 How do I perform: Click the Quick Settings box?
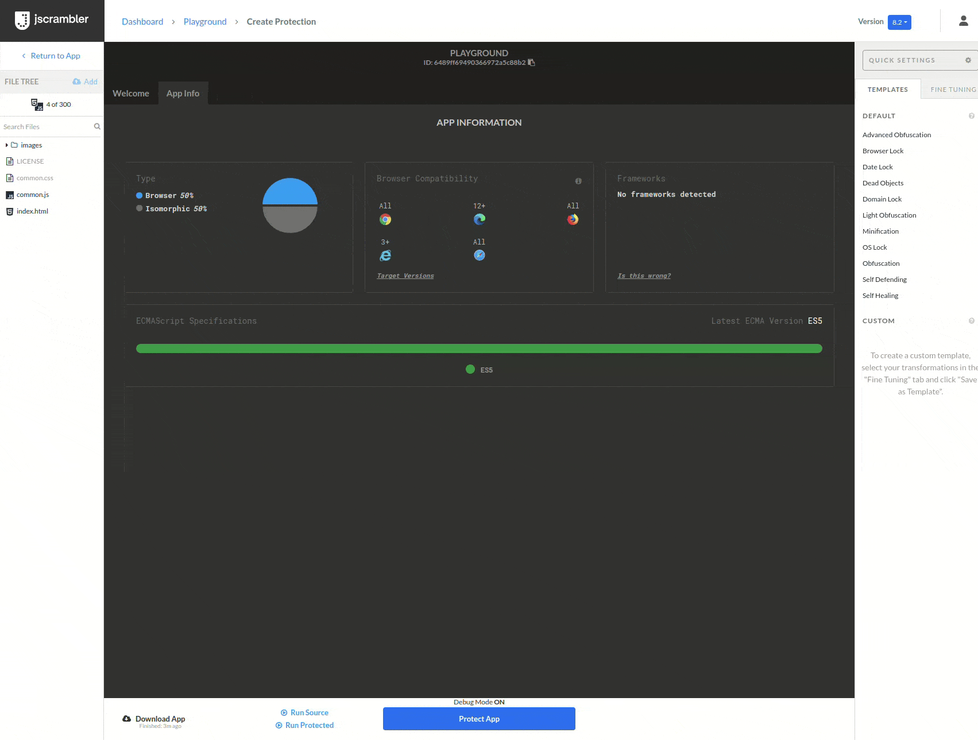920,60
